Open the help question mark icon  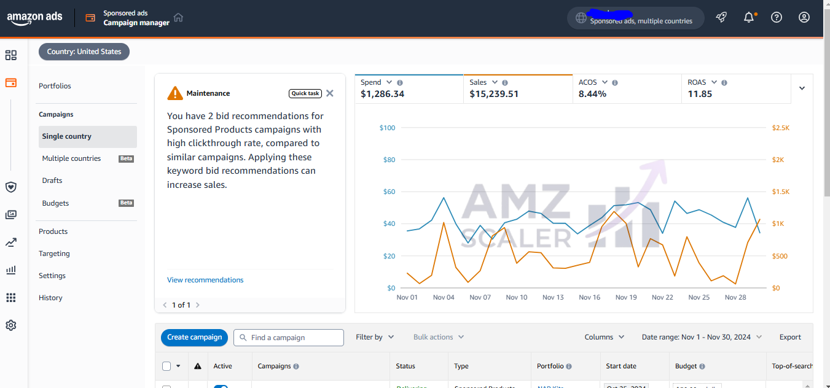click(x=777, y=17)
